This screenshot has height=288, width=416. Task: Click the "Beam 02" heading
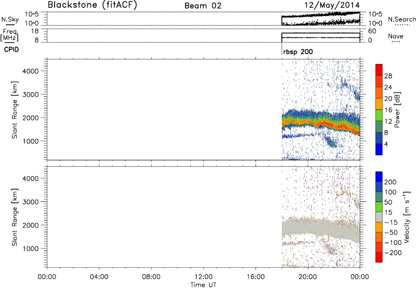(203, 6)
